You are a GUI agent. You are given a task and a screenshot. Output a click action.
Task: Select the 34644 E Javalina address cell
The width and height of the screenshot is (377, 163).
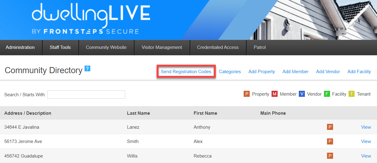click(x=22, y=127)
